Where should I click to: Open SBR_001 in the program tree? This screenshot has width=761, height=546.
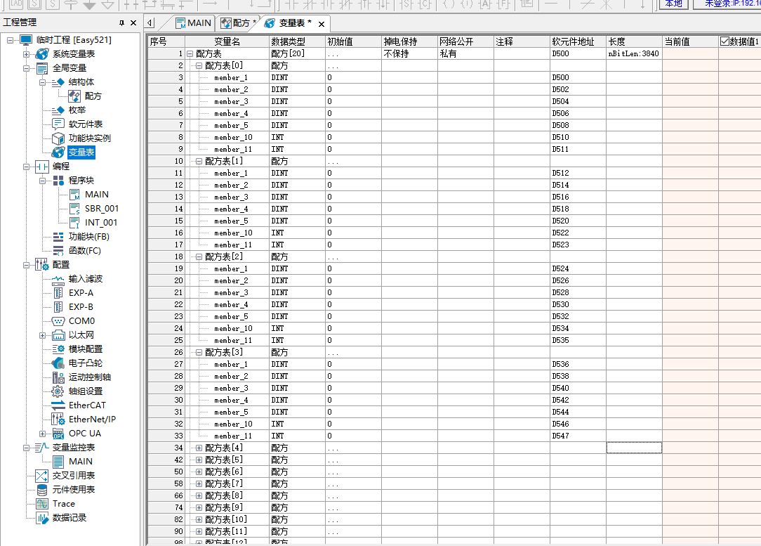click(x=101, y=209)
